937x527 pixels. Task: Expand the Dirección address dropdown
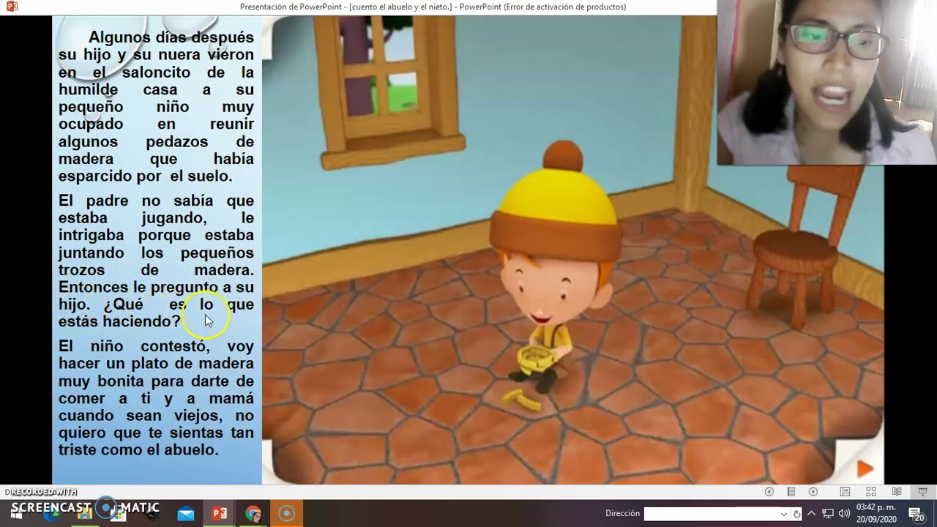(x=784, y=514)
